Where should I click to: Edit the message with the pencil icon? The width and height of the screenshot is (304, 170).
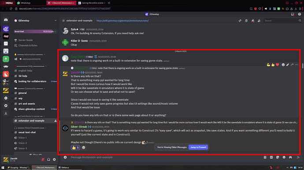click(288, 65)
